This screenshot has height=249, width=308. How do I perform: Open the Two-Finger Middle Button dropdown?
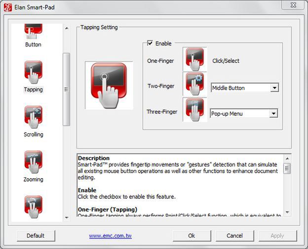point(245,88)
